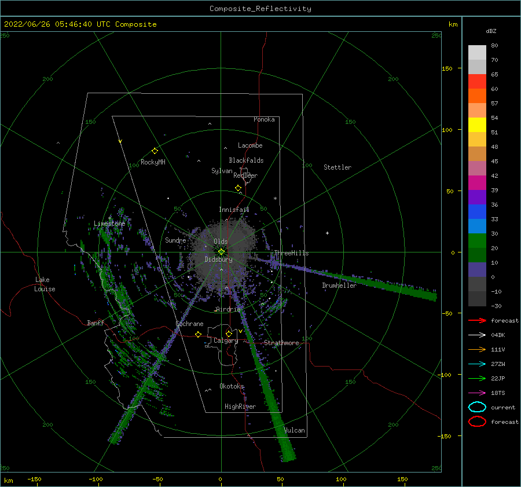The width and height of the screenshot is (521, 487).
Task: Click the Lacombe city label
Action: (250, 145)
